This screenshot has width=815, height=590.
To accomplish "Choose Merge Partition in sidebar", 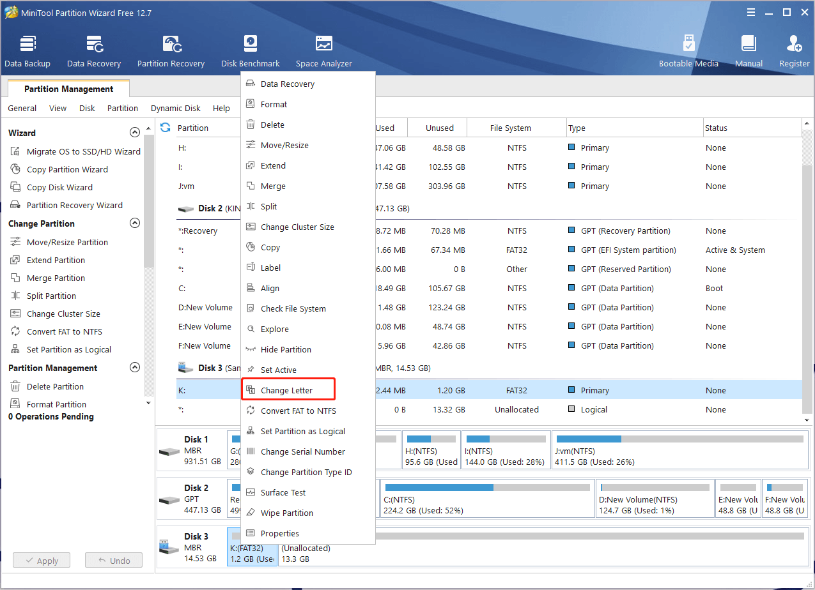I will click(48, 278).
